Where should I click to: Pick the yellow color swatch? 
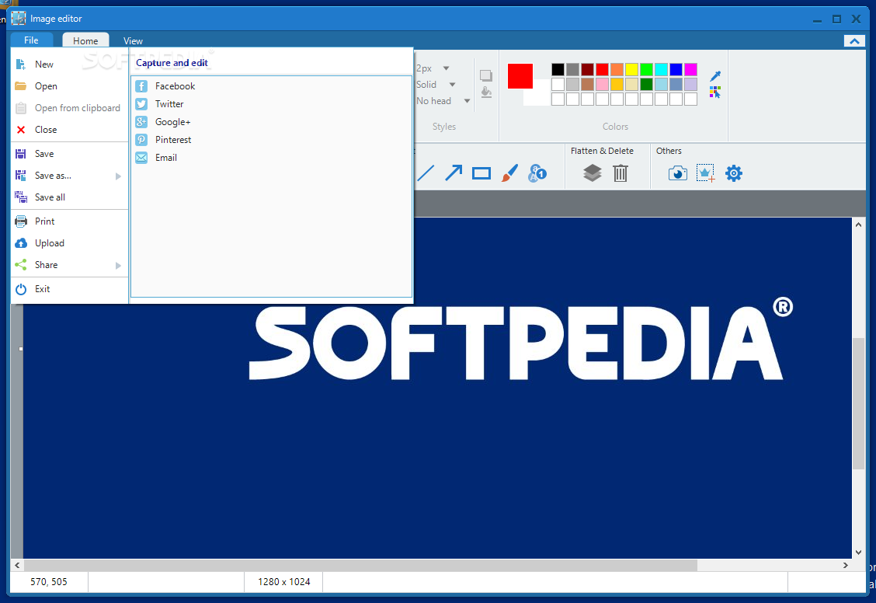coord(631,69)
